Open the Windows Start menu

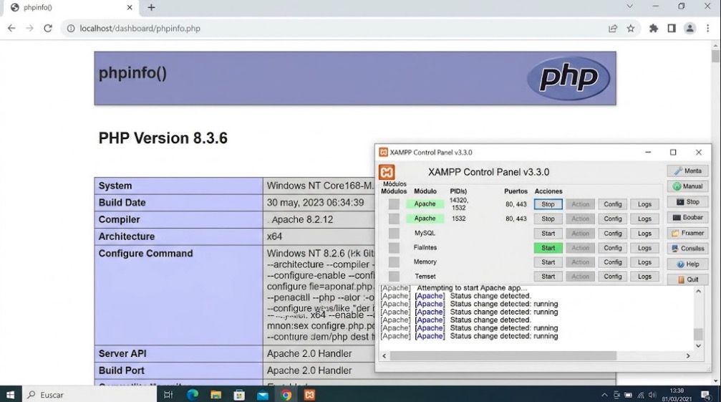tap(11, 395)
